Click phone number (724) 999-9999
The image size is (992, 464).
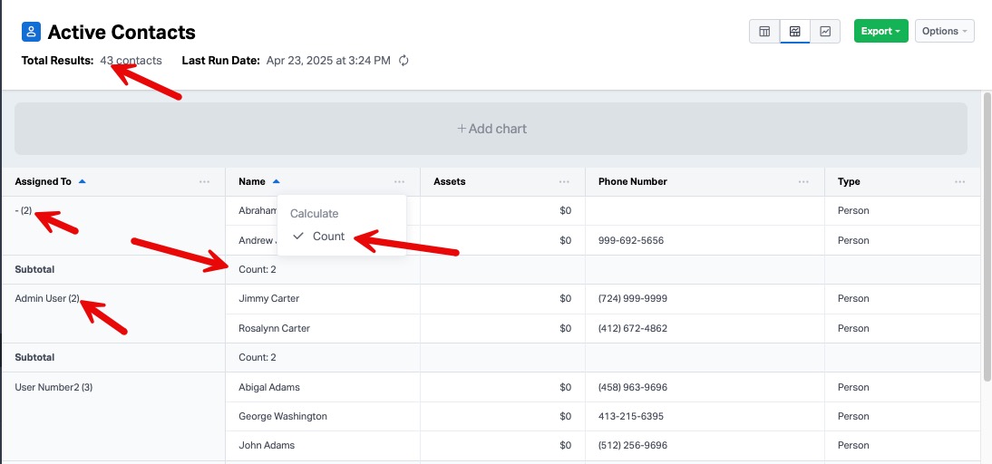tap(633, 298)
